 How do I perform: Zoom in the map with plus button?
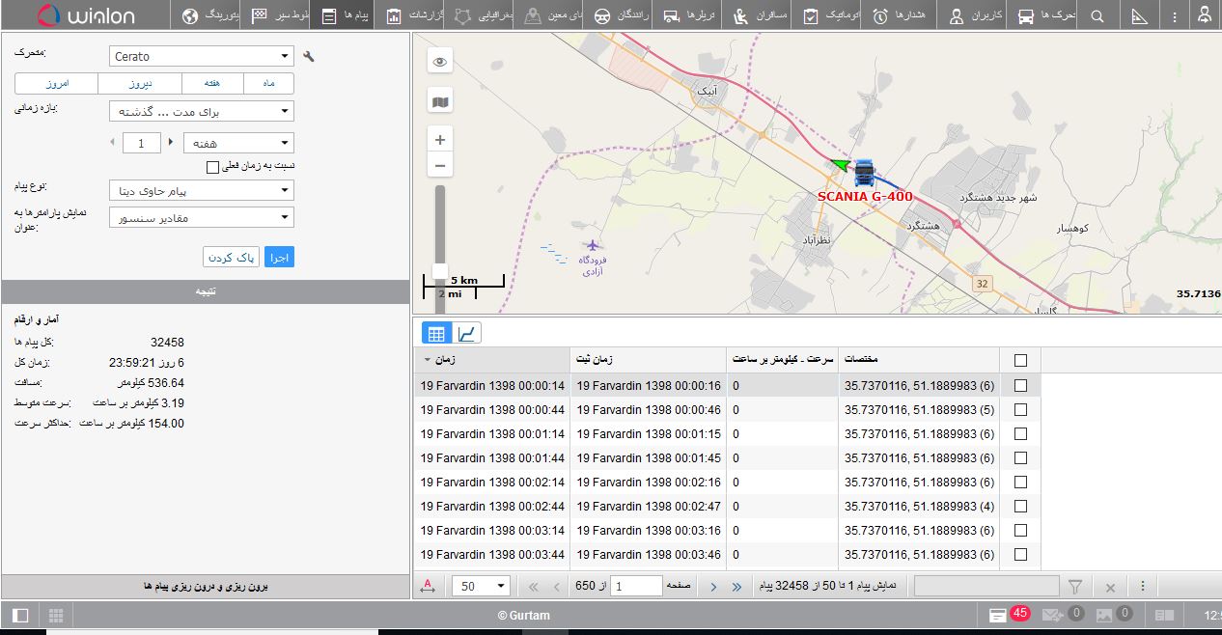(440, 140)
